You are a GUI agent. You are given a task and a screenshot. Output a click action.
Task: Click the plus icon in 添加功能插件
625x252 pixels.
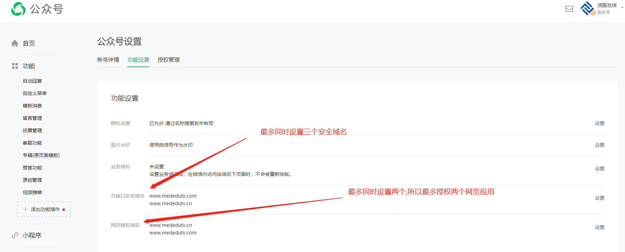25,209
